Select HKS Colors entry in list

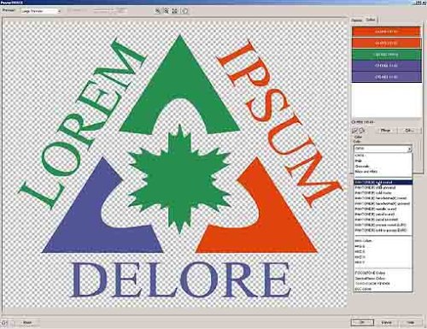point(383,241)
